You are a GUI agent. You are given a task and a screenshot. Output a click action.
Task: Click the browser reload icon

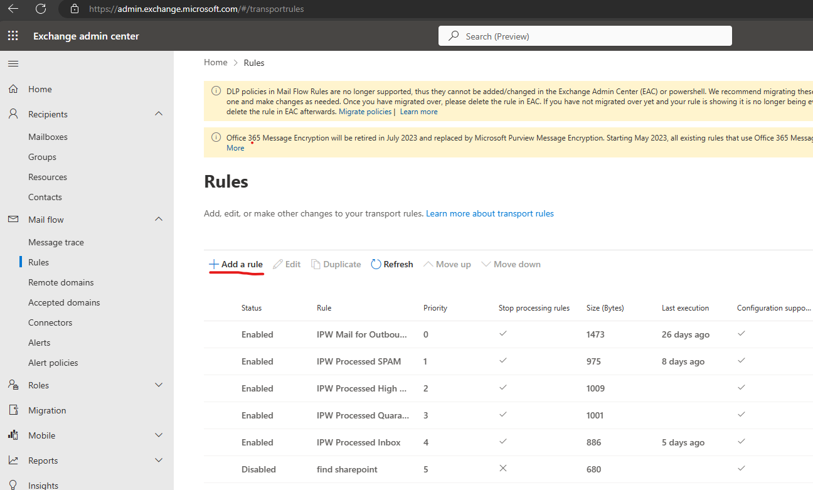(x=41, y=9)
